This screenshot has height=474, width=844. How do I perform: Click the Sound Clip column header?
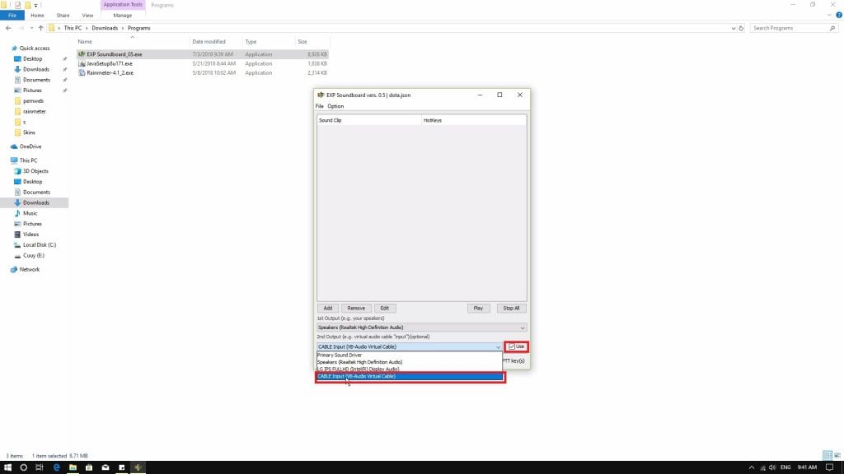[368, 120]
